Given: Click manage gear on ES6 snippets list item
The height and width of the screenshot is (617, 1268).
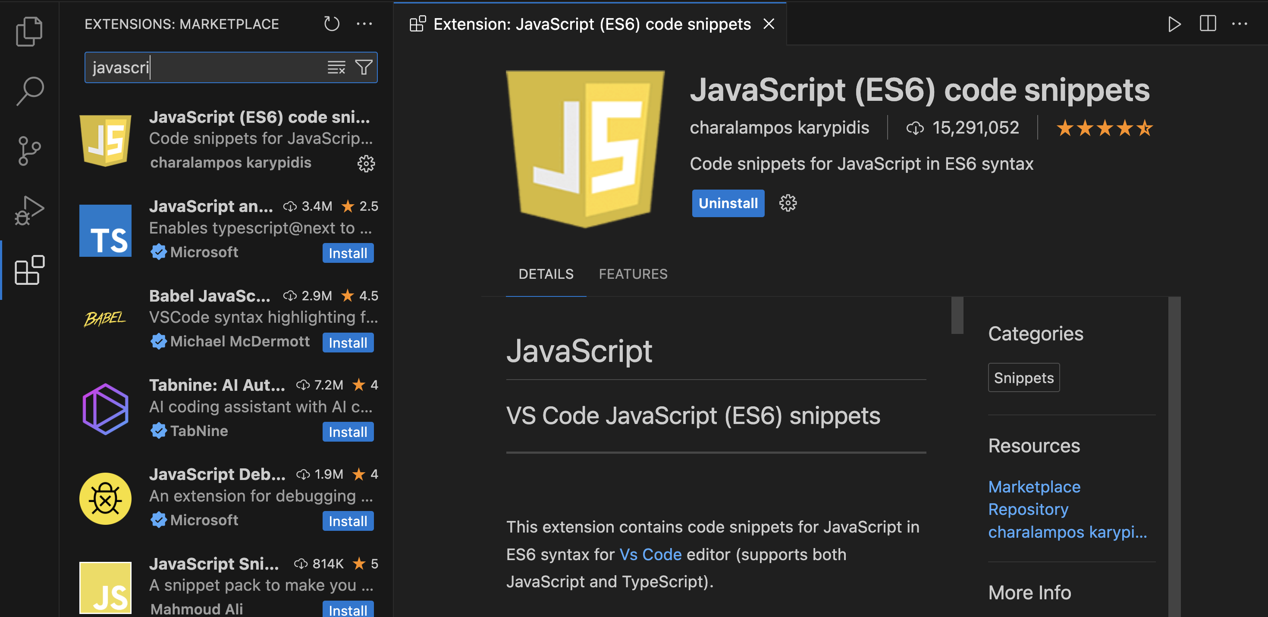Looking at the screenshot, I should (366, 163).
